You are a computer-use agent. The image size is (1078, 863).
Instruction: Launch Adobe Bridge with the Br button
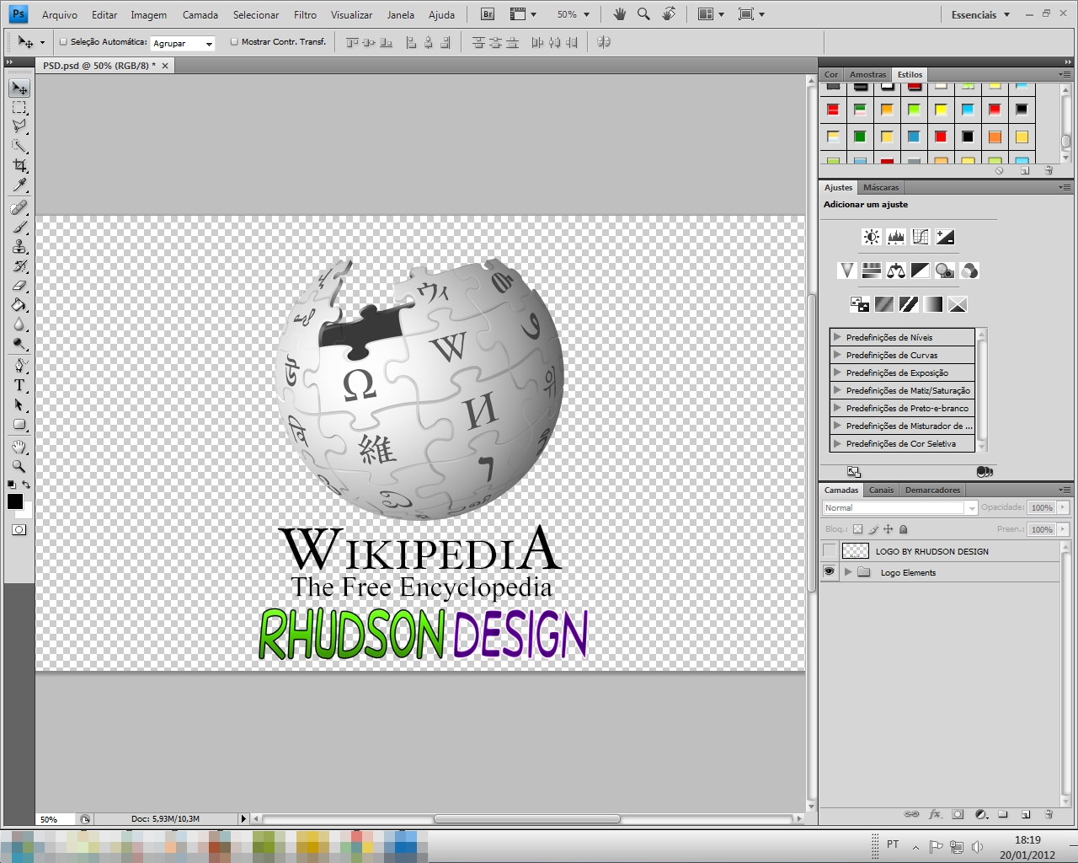(487, 14)
